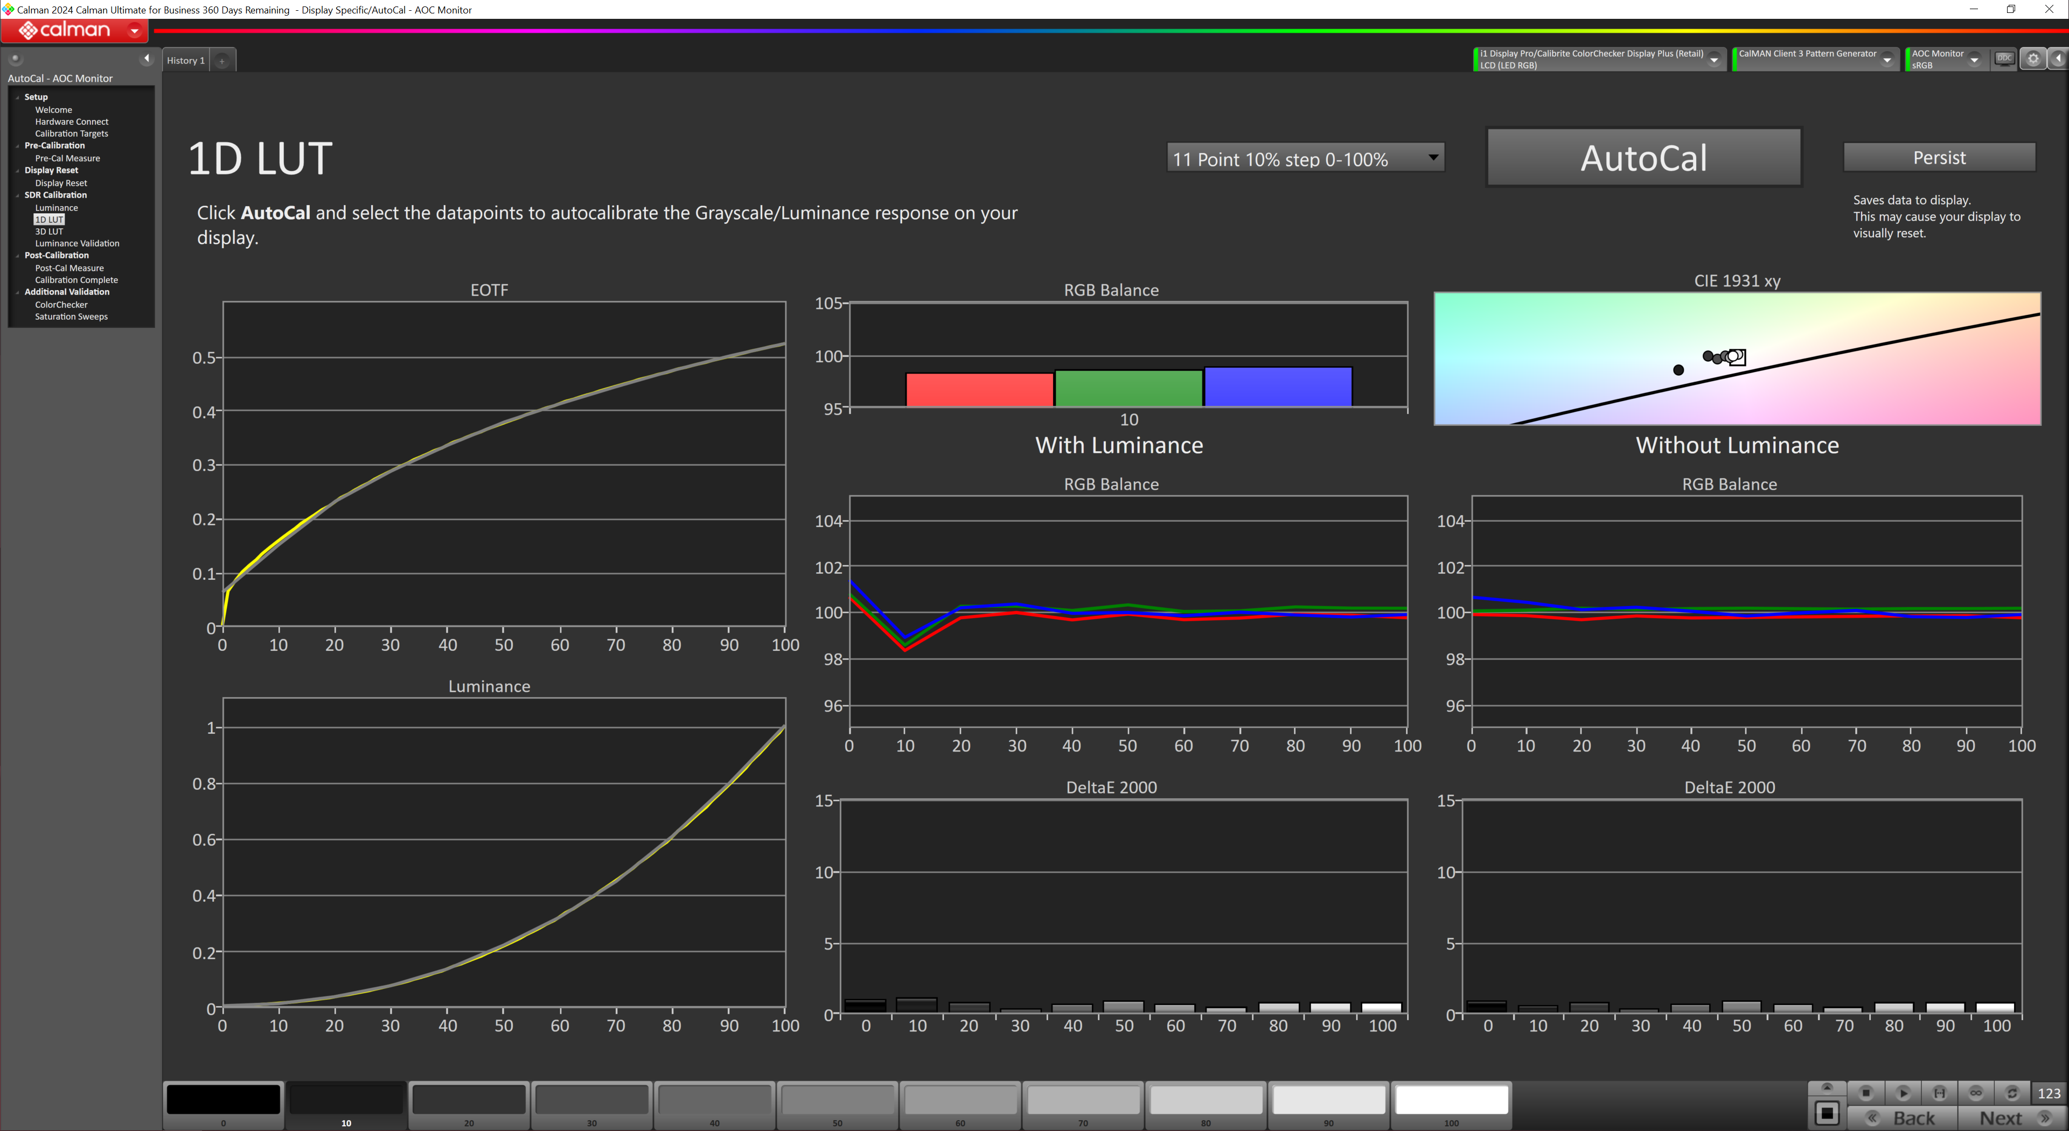Select the 3D LUT workflow item
The image size is (2069, 1131).
coord(49,231)
